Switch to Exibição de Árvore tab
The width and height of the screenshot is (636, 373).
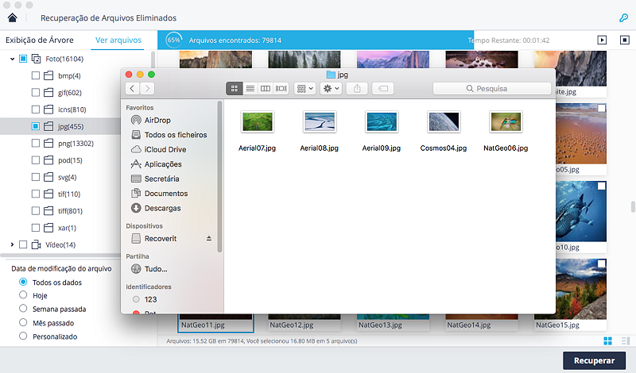(x=40, y=40)
